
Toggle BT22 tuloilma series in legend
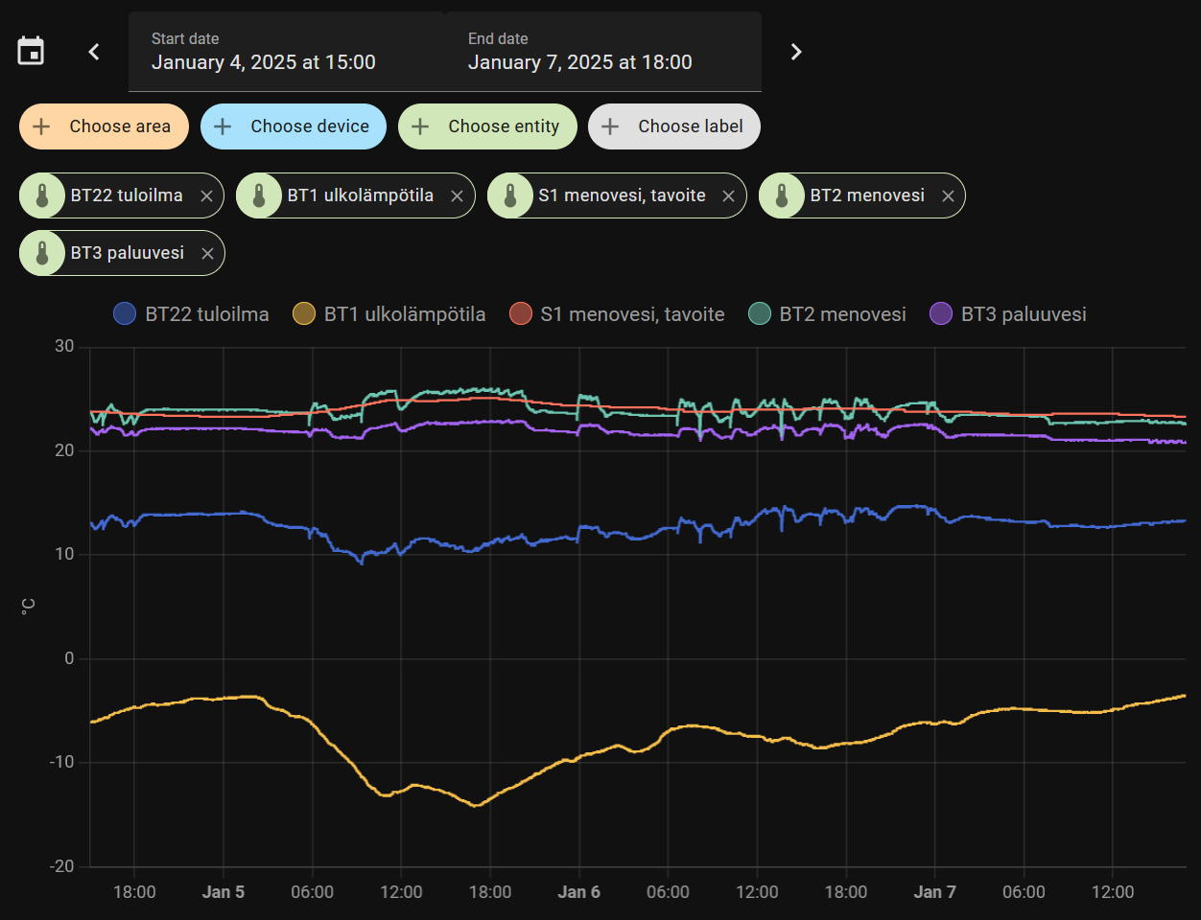coord(192,314)
